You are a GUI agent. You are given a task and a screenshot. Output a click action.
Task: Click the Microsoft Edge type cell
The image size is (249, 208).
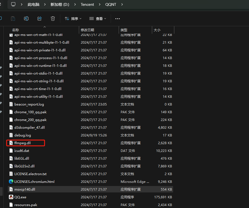tap(135, 182)
